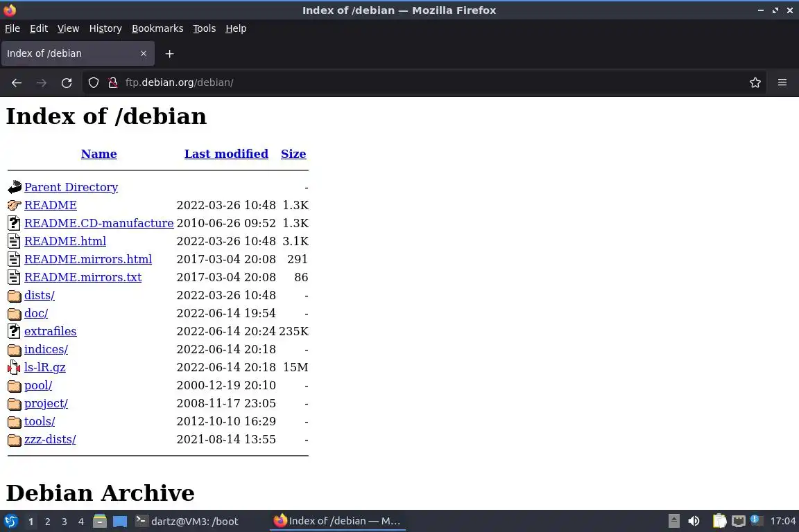Bookmark this page with the star icon
The image size is (799, 532).
pyautogui.click(x=755, y=82)
